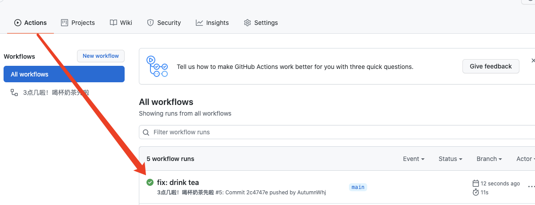This screenshot has height=205, width=535.
Task: Open the Actor filter dropdown
Action: point(525,159)
